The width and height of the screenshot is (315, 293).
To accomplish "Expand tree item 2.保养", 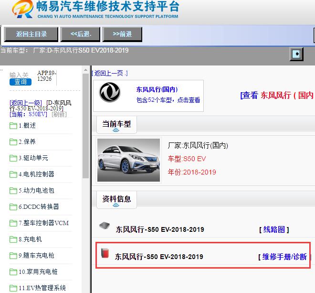I will pos(27,141).
